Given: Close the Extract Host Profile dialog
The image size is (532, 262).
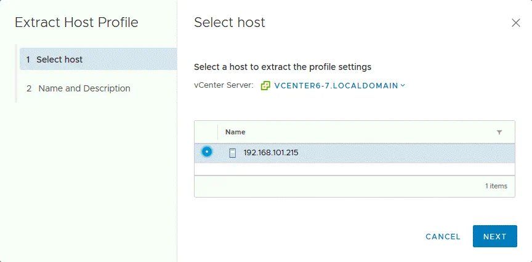Looking at the screenshot, I should (516, 23).
